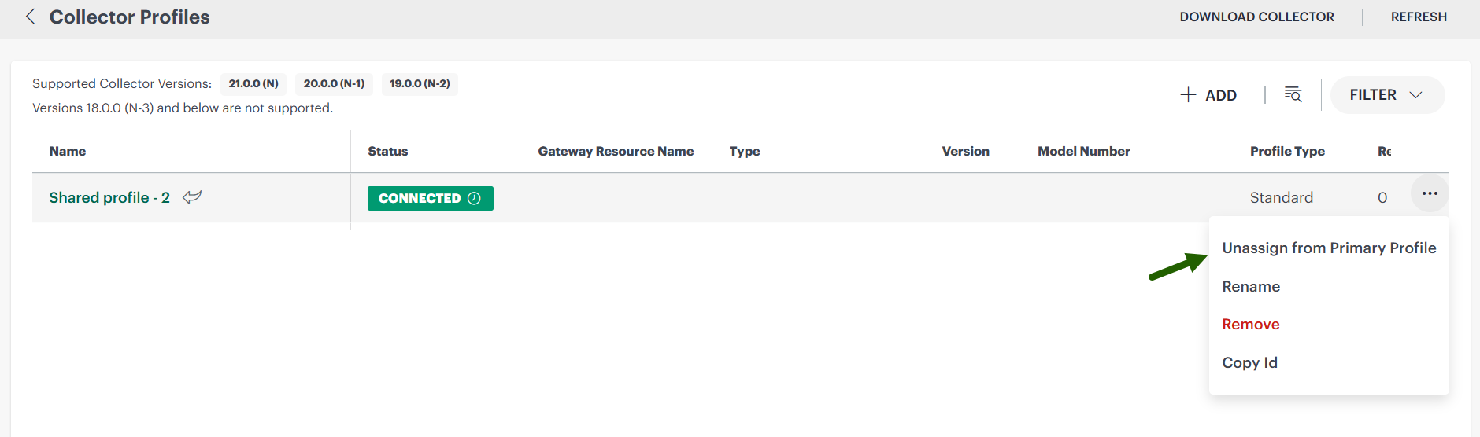Choose Remove from the context menu
The width and height of the screenshot is (1480, 437).
coord(1251,324)
